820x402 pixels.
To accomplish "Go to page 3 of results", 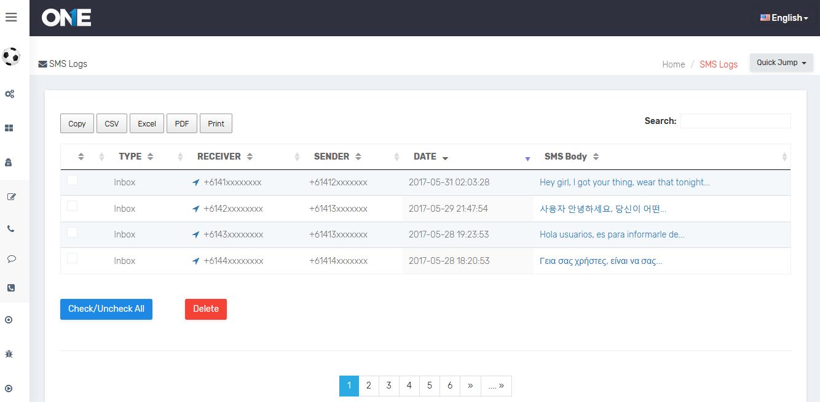I will (388, 385).
